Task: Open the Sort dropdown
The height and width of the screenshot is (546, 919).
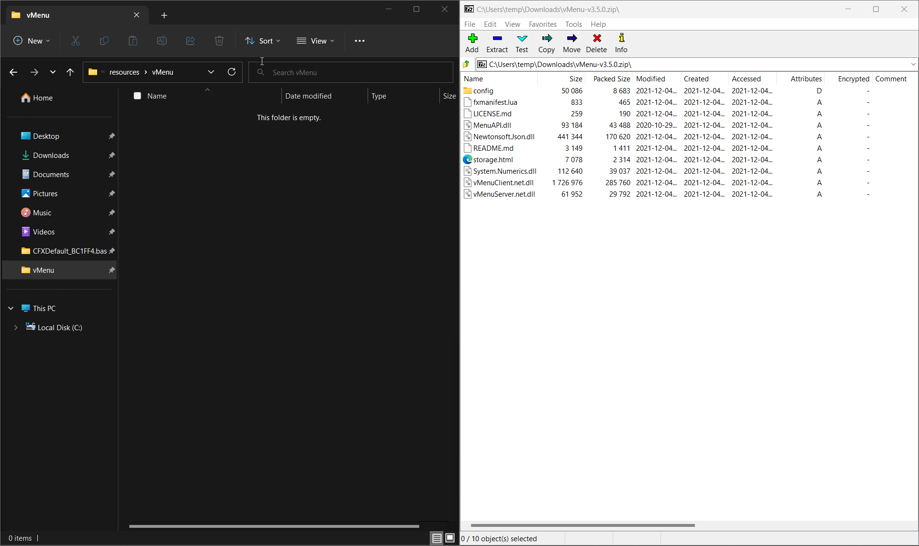Action: pos(262,41)
